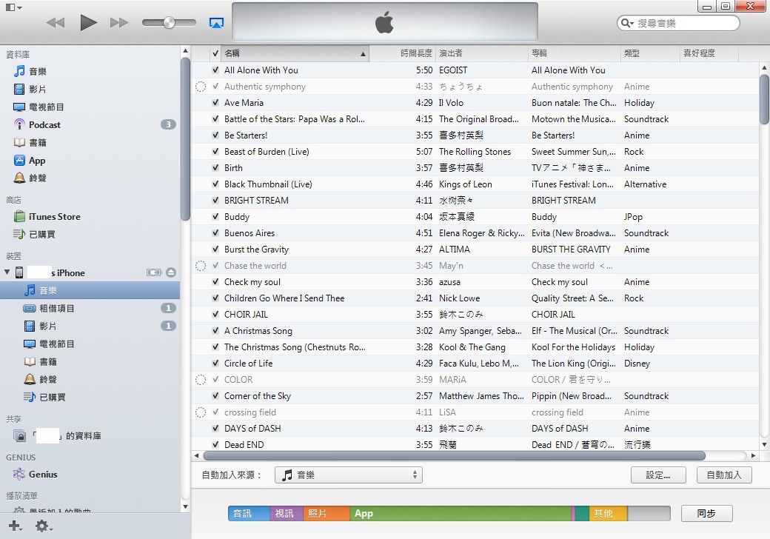This screenshot has width=770, height=539.
Task: Open the iTunes window menu icon top left
Action: coord(13,7)
